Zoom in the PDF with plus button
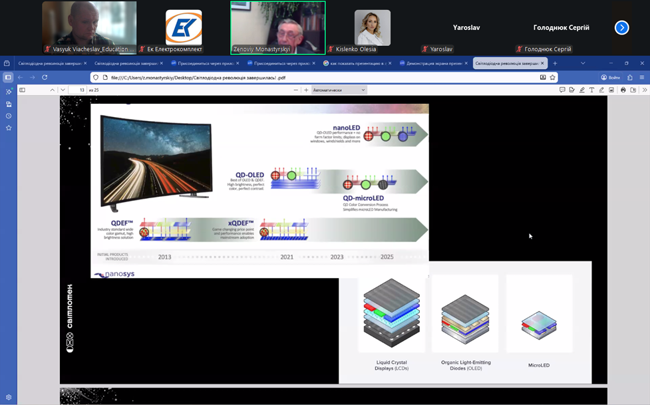Image resolution: width=650 pixels, height=405 pixels. click(x=306, y=90)
